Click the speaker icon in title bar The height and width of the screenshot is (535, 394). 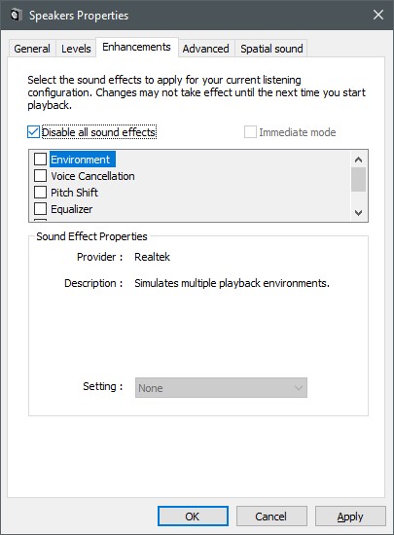tap(16, 15)
